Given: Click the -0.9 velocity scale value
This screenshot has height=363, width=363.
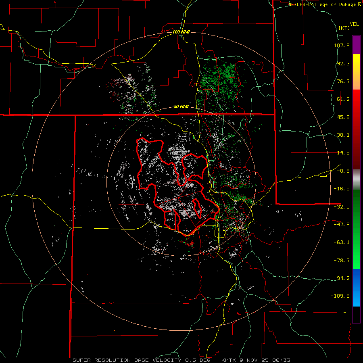Looking at the screenshot, I should click(343, 171).
